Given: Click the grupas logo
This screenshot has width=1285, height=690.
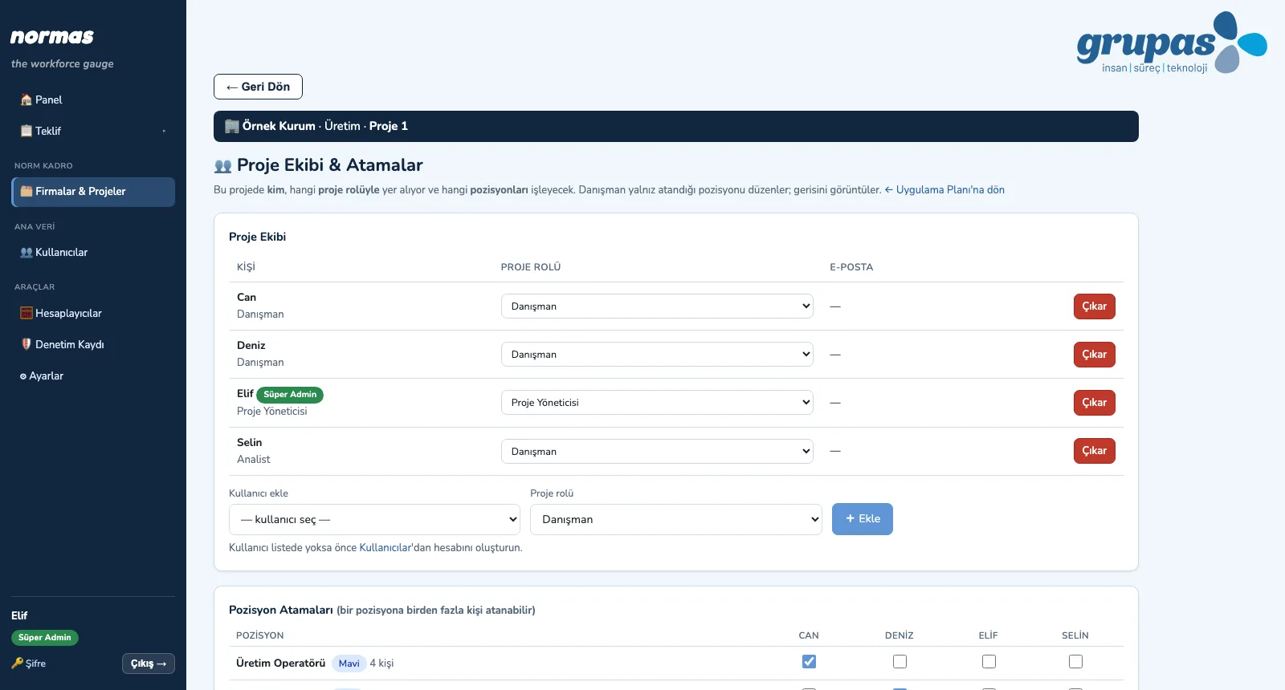Looking at the screenshot, I should [1172, 43].
